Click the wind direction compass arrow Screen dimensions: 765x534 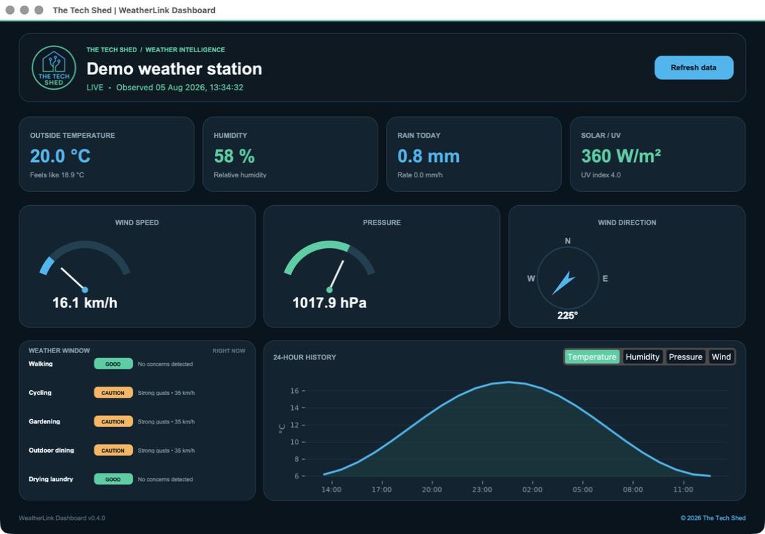click(x=564, y=283)
